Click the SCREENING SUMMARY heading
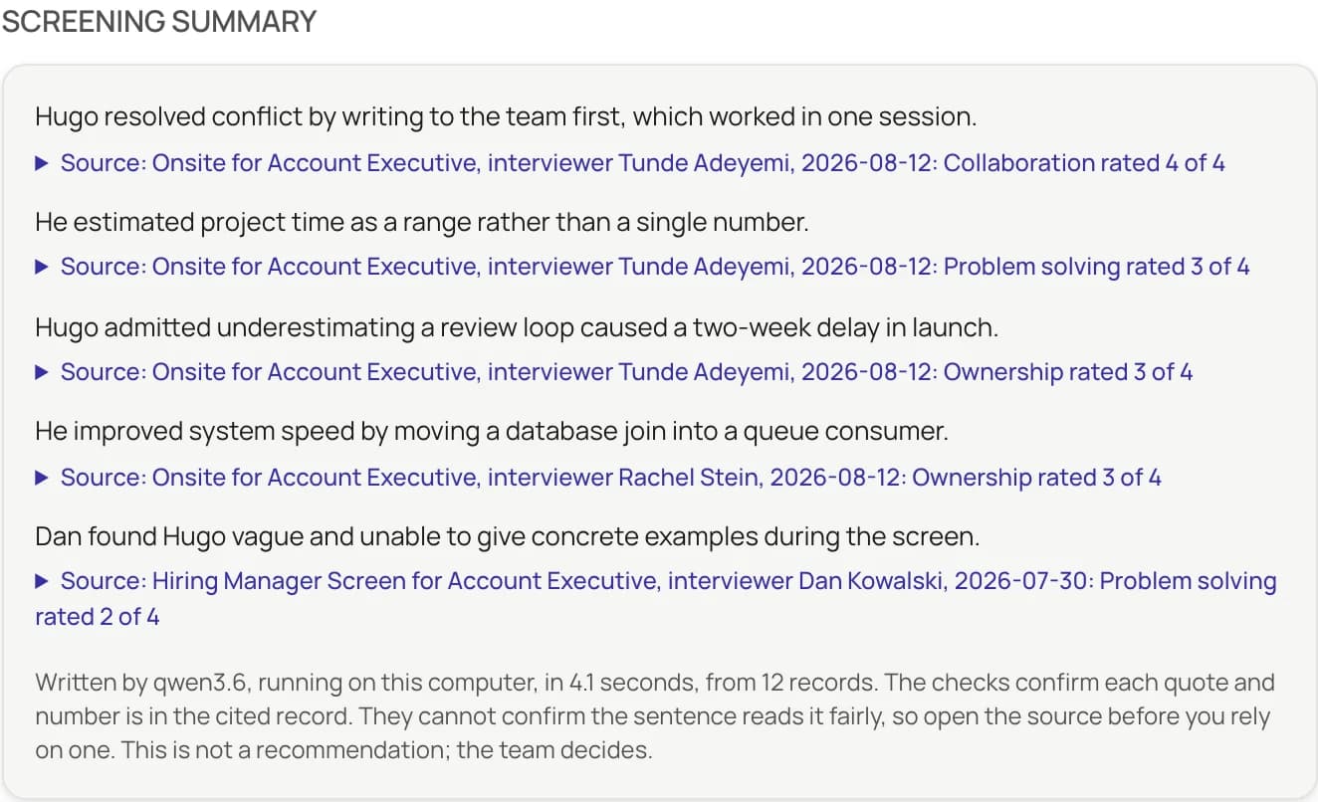The height and width of the screenshot is (802, 1318). point(159,21)
